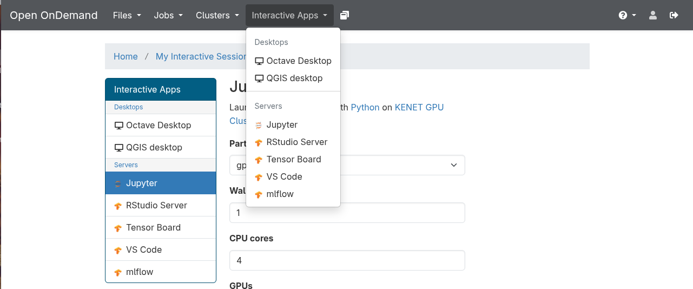Click the TensorFlow icon beside sidebar Tensor Board
Viewport: 693px width, 289px height.
click(118, 228)
